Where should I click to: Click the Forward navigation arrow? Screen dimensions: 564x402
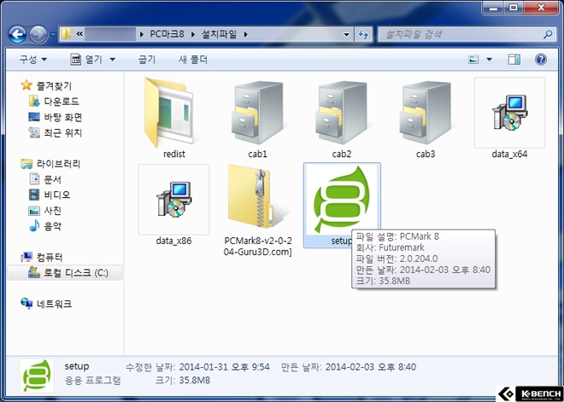pos(38,34)
